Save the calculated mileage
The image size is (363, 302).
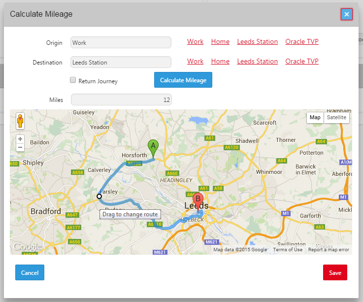335,272
